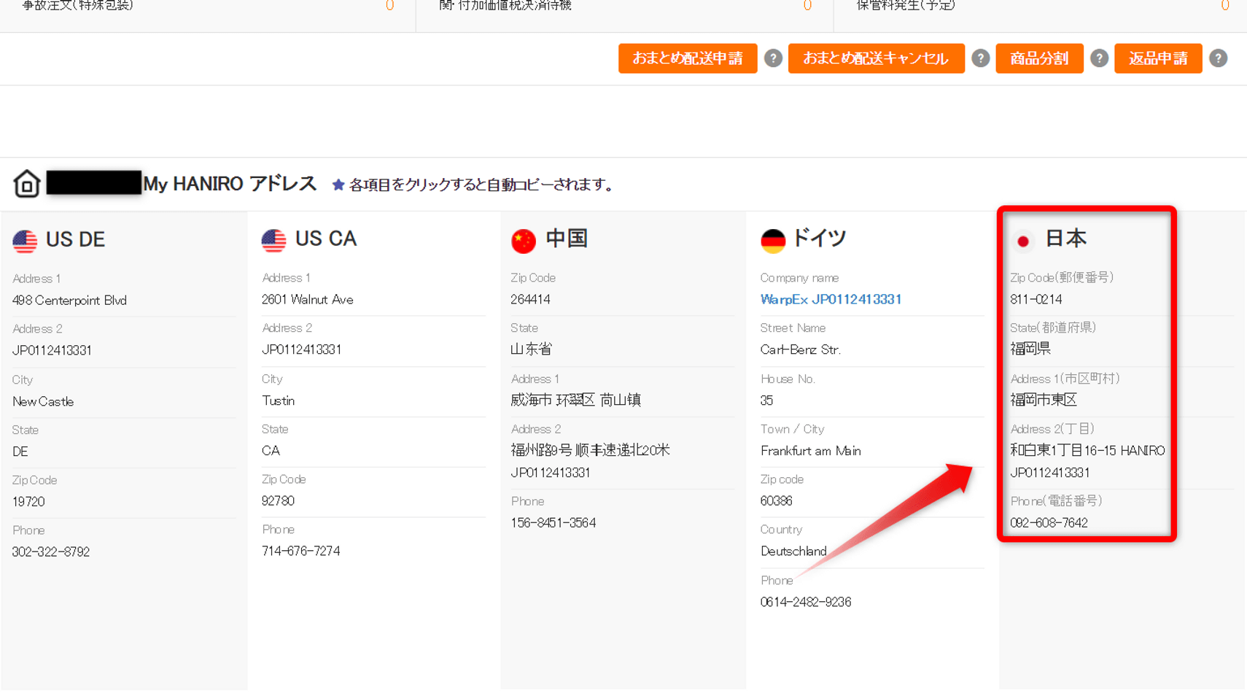Click the house icon next to My HANIRO

(x=27, y=184)
